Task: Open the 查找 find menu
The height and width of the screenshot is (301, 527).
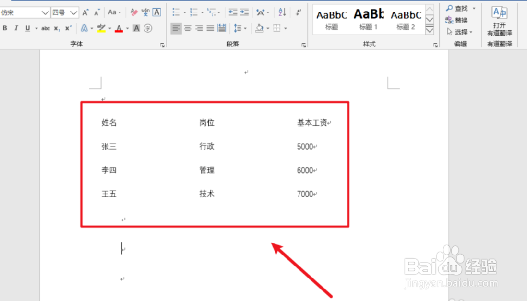Action: (x=460, y=8)
